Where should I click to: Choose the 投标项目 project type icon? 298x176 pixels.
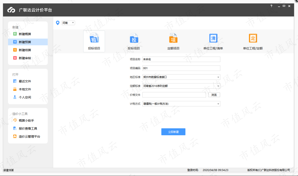(134, 39)
